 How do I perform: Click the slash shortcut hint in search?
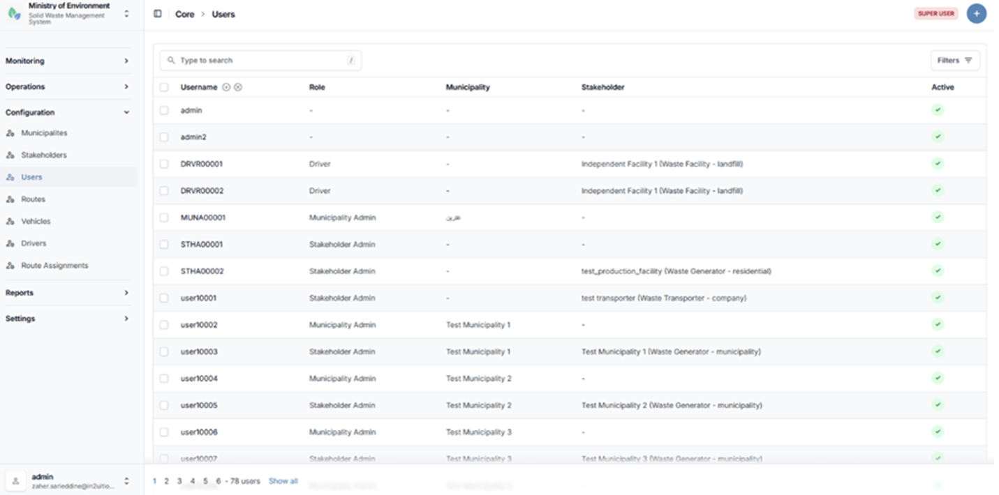pos(350,61)
